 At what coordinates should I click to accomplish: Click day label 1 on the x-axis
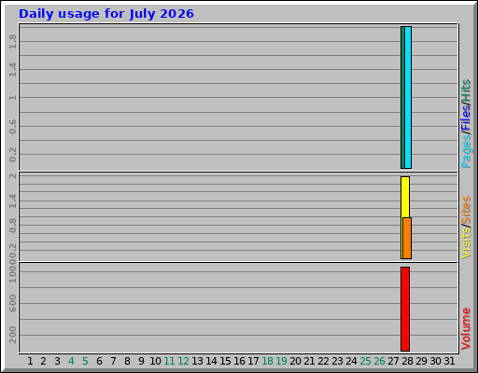tap(30, 361)
